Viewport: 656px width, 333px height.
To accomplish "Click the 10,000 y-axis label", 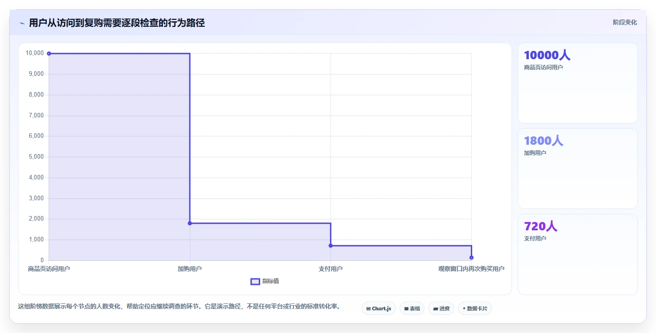I will tap(35, 53).
